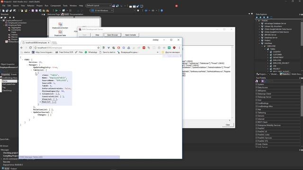Screen dimensions: 303x170
Task: Click the Opera extension icon in browser toolbar
Action: coord(119,48)
